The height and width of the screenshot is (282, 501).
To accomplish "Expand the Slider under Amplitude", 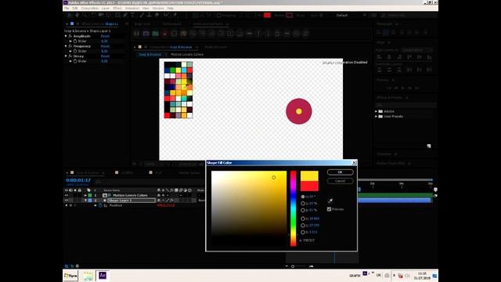I will tap(70, 42).
